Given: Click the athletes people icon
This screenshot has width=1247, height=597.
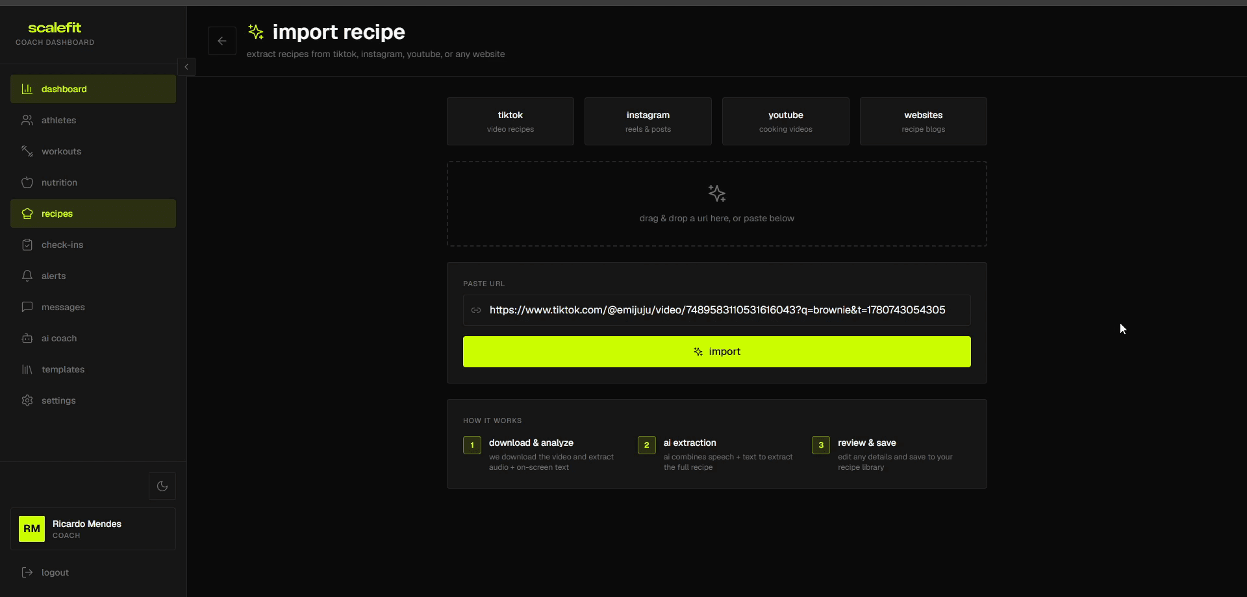Looking at the screenshot, I should (27, 120).
